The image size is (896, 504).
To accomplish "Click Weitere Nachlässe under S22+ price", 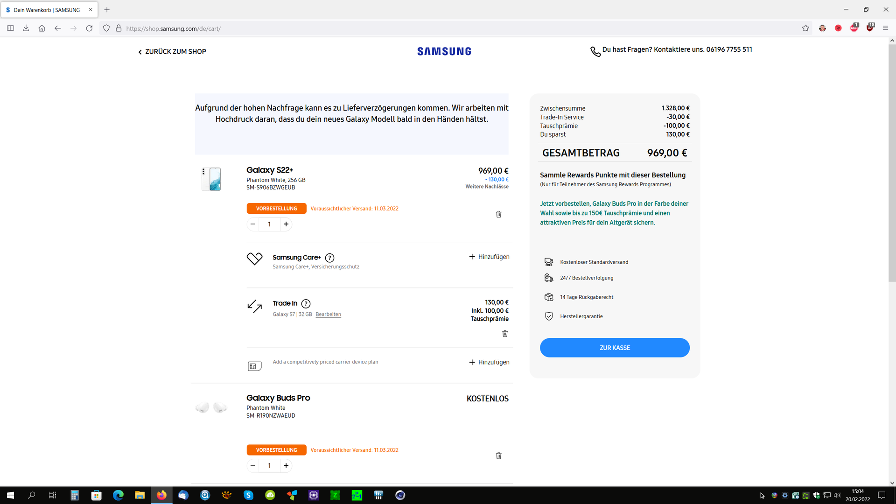I will (487, 187).
